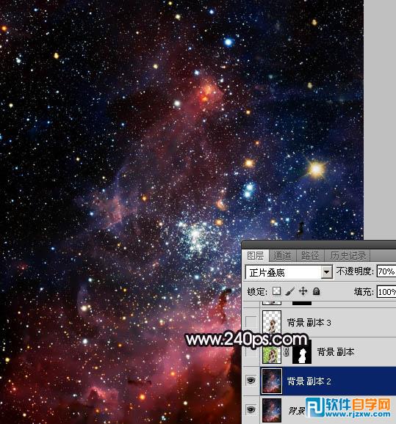Hide the 背景 副本 2 layer
This screenshot has height=424, width=396.
click(x=251, y=381)
